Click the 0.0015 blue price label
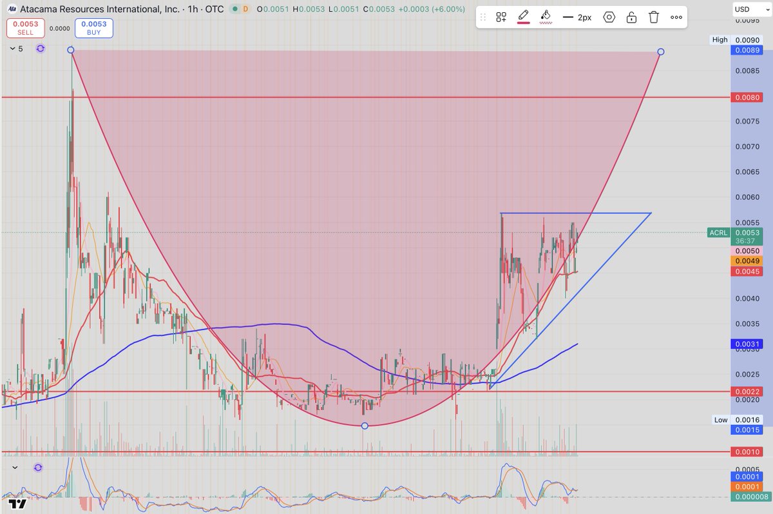 [747, 430]
